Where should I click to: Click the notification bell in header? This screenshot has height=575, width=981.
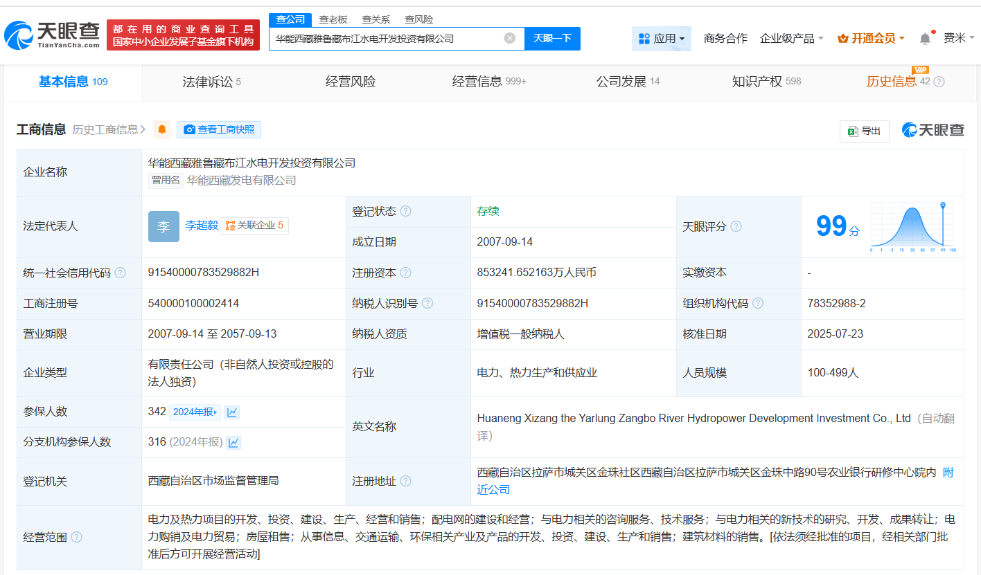(x=925, y=39)
